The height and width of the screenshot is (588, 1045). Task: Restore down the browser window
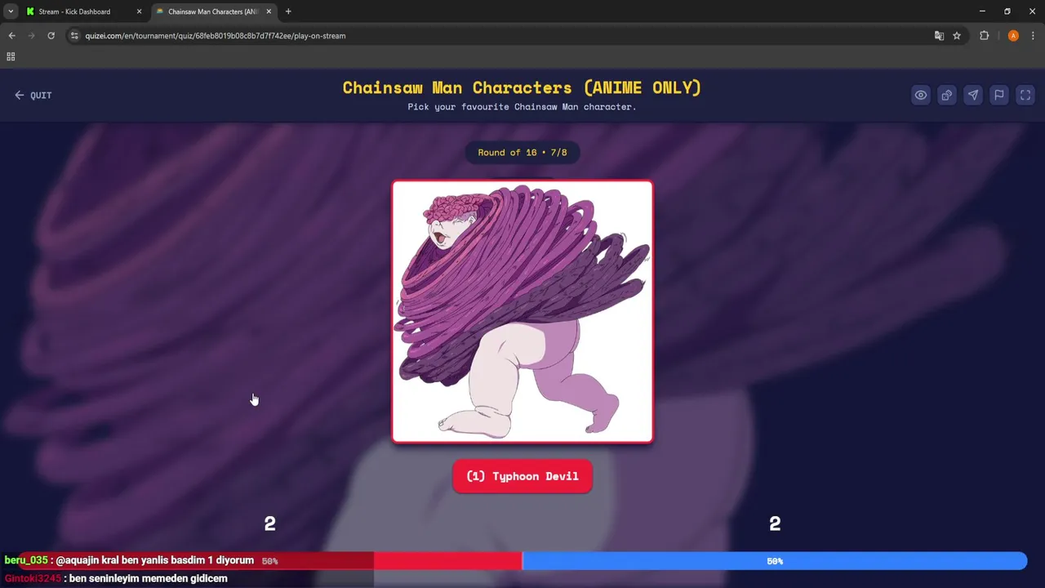point(1007,11)
